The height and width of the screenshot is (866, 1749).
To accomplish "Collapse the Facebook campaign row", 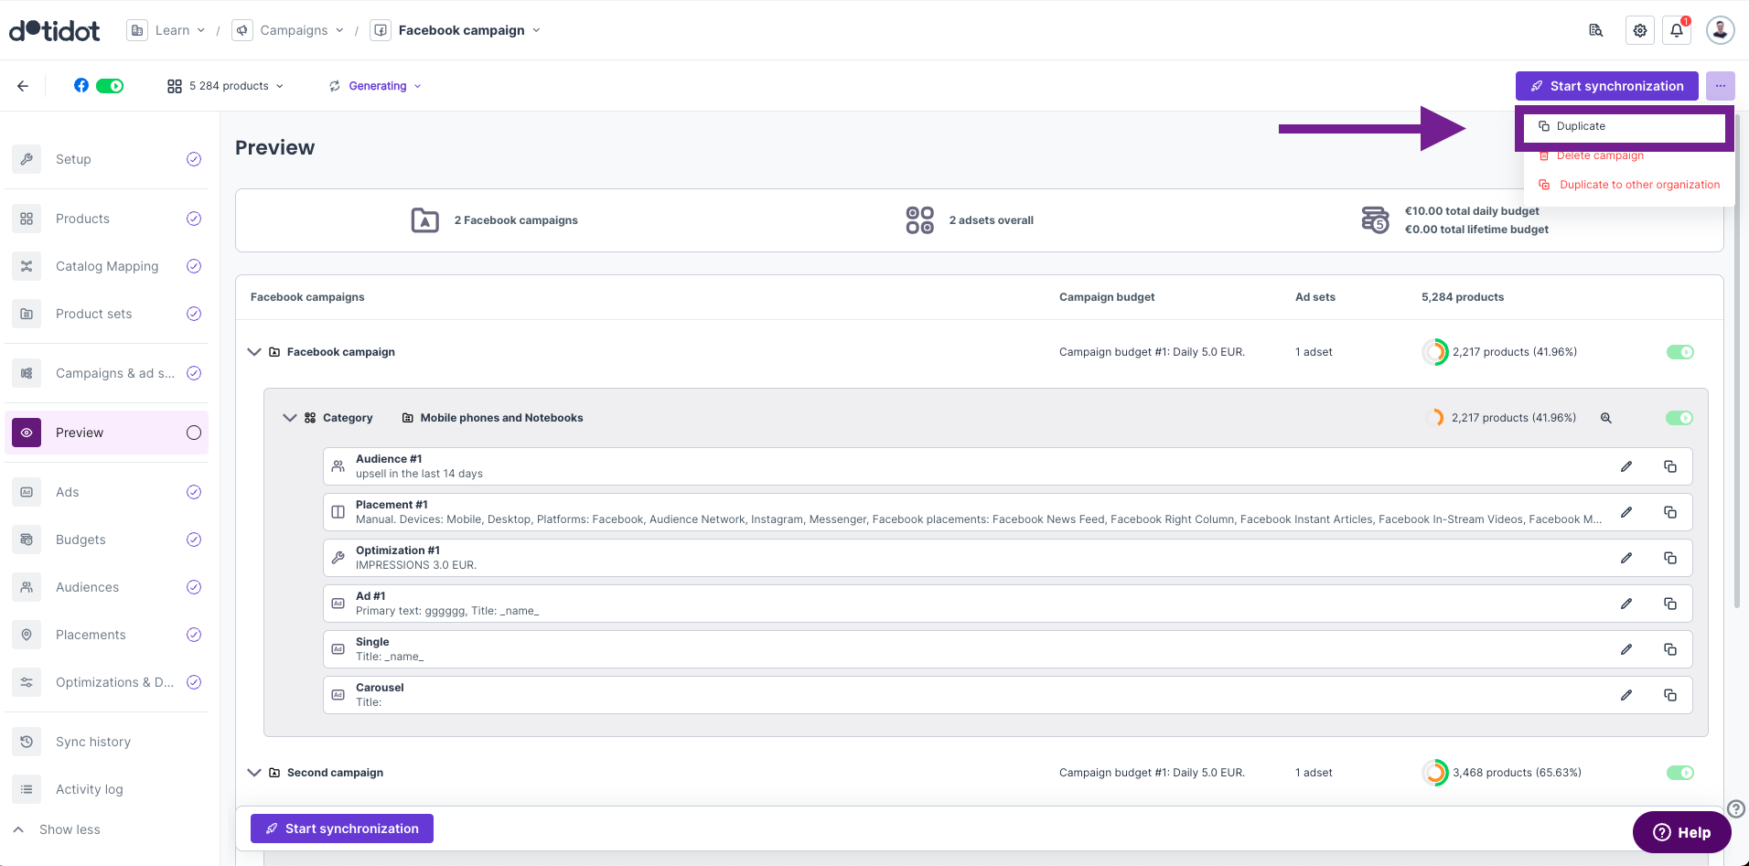I will pyautogui.click(x=254, y=352).
